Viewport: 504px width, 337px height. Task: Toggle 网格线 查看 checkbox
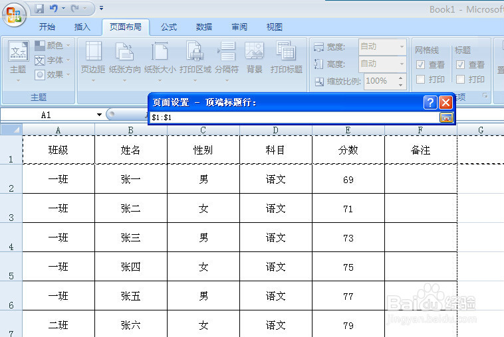click(420, 65)
